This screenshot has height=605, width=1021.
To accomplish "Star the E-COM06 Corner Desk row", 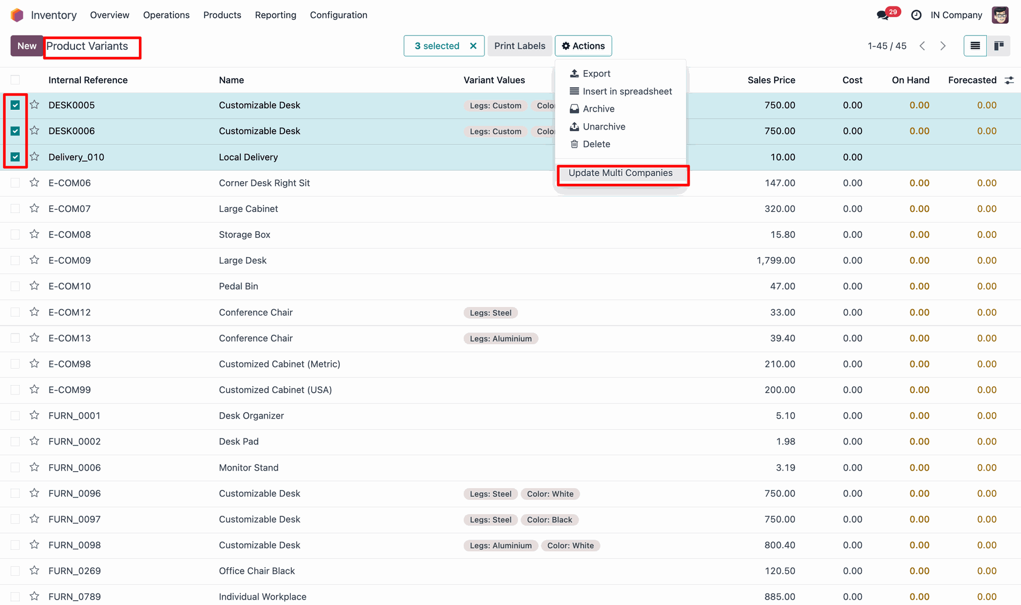I will click(x=35, y=183).
